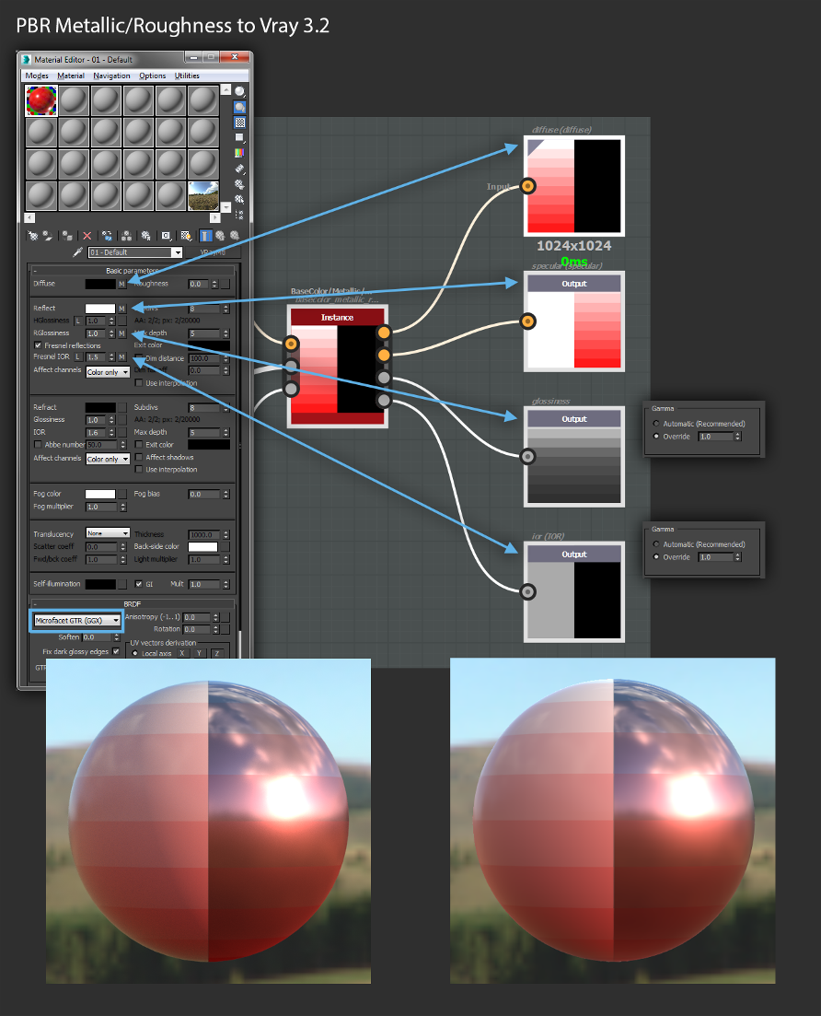Click the Put to Library icon
The image size is (821, 1016).
tap(145, 236)
